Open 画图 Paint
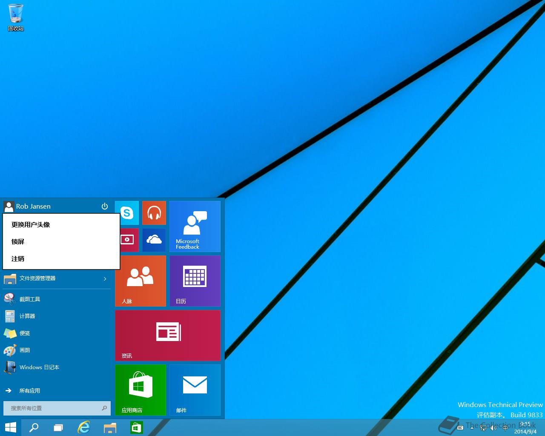 [x=57, y=350]
